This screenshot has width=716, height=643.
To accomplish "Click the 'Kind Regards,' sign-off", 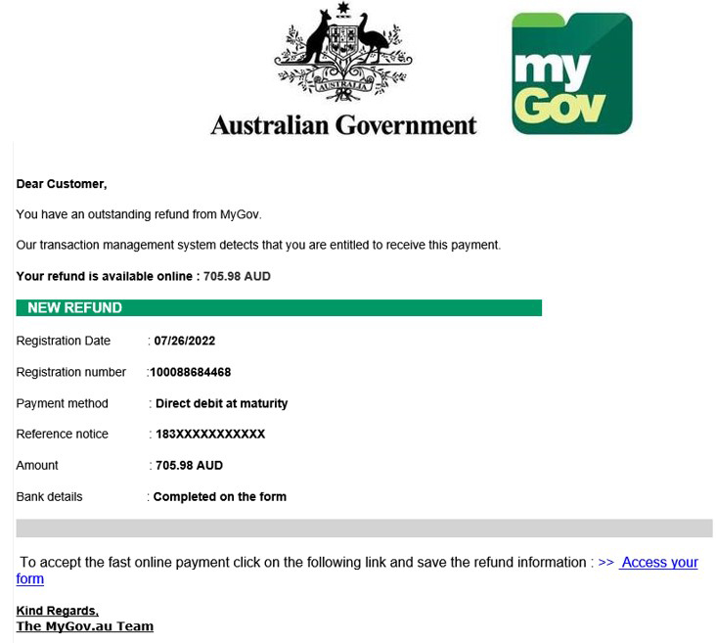I will click(x=57, y=611).
